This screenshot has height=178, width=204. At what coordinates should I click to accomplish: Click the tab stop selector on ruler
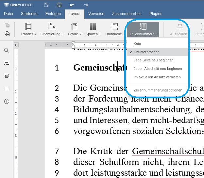(16, 45)
